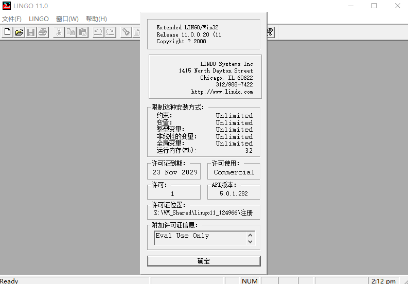Viewport: 408px width, 284px height.
Task: Click the Undo toolbar icon
Action: [x=98, y=32]
